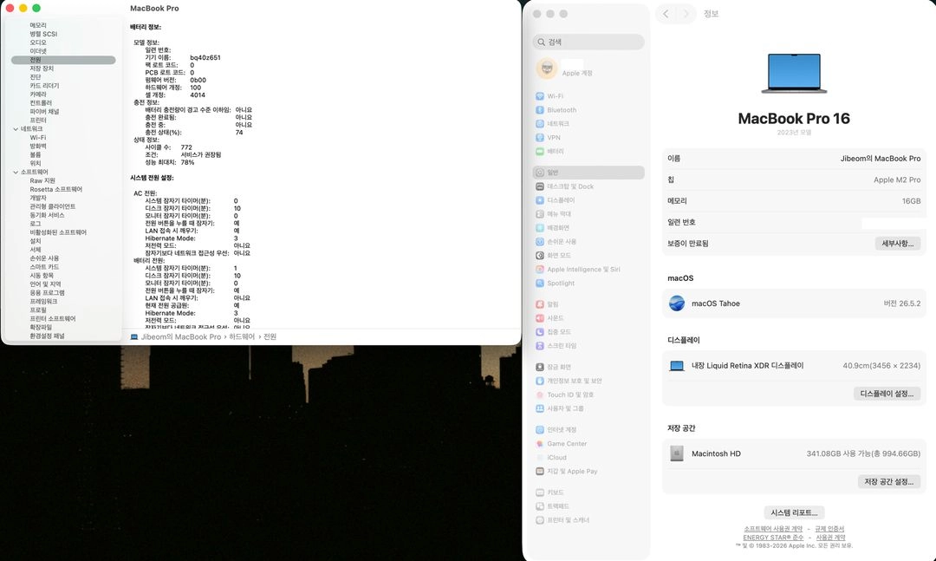Image resolution: width=936 pixels, height=561 pixels.
Task: Click 하드웨어 in the System Information path bar
Action: click(242, 337)
